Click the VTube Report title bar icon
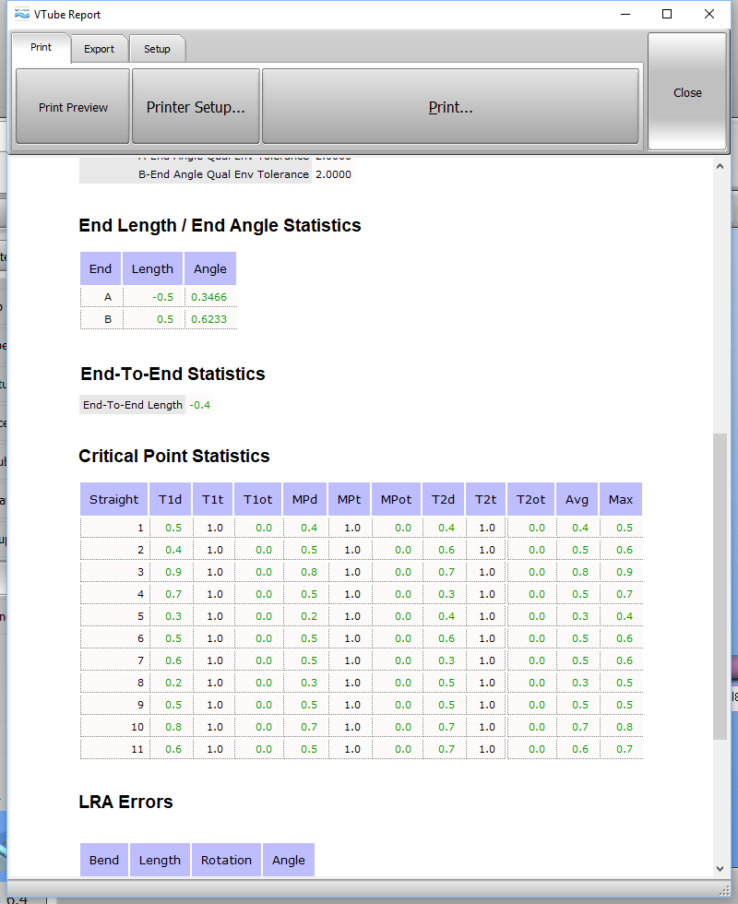The height and width of the screenshot is (904, 738). tap(23, 15)
